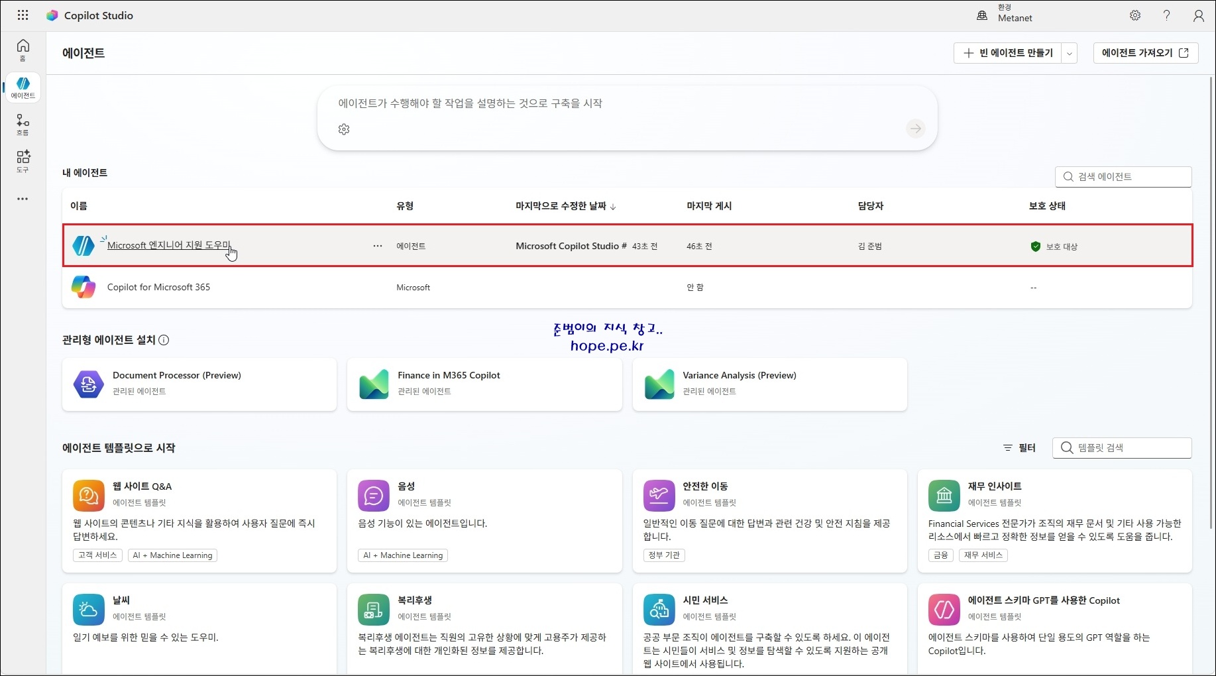
Task: Click the 정부 기관 tag
Action: (664, 555)
